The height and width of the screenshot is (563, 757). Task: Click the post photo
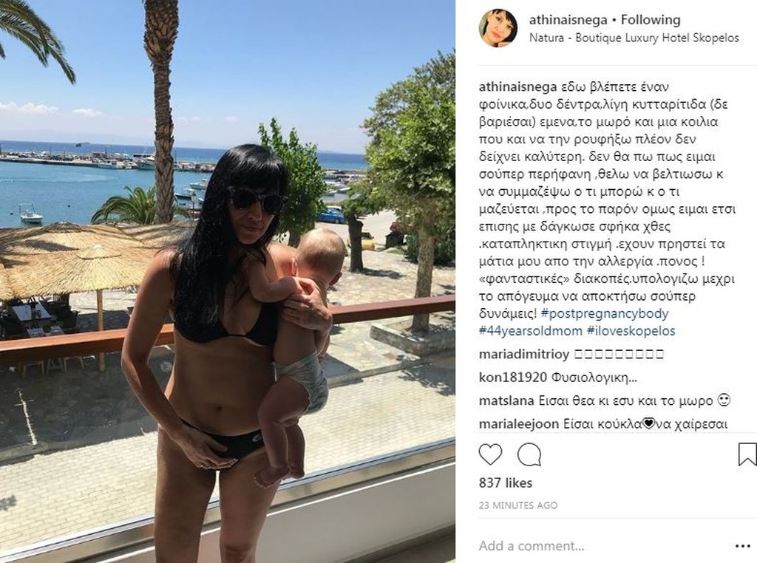tap(228, 281)
